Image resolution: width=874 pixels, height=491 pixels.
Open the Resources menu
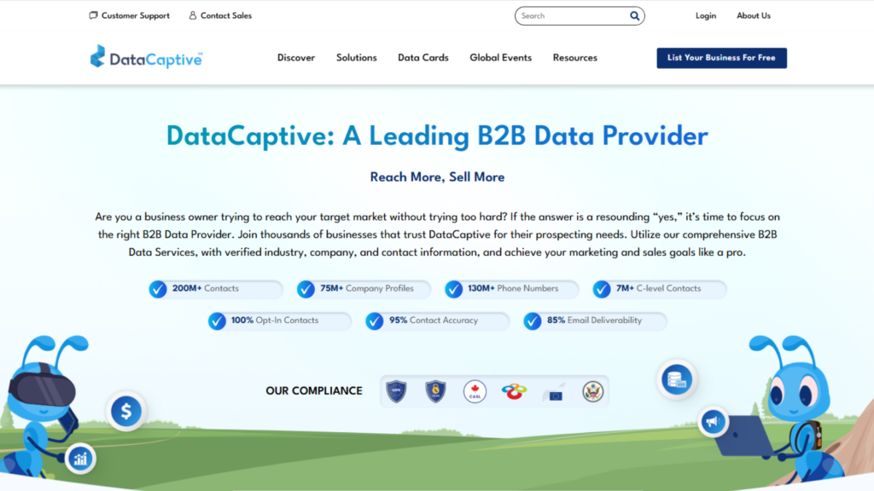pos(574,58)
